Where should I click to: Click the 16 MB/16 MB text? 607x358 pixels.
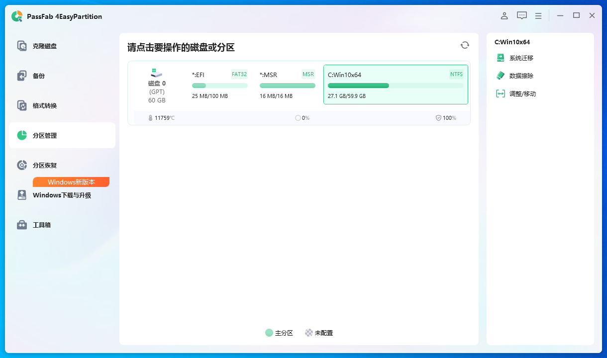(276, 96)
